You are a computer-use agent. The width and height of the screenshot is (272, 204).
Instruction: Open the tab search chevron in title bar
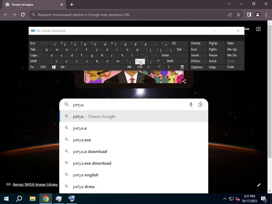pos(229,4)
